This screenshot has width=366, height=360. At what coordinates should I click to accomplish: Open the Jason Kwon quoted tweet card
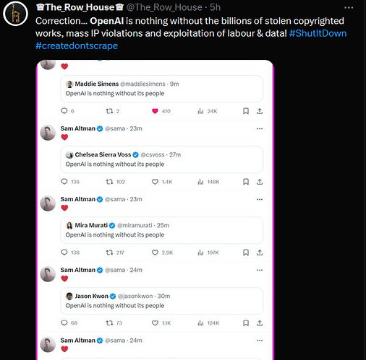pyautogui.click(x=161, y=301)
